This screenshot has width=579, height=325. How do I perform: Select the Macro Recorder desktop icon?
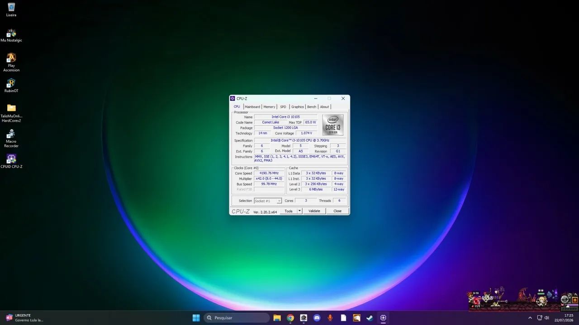[11, 139]
